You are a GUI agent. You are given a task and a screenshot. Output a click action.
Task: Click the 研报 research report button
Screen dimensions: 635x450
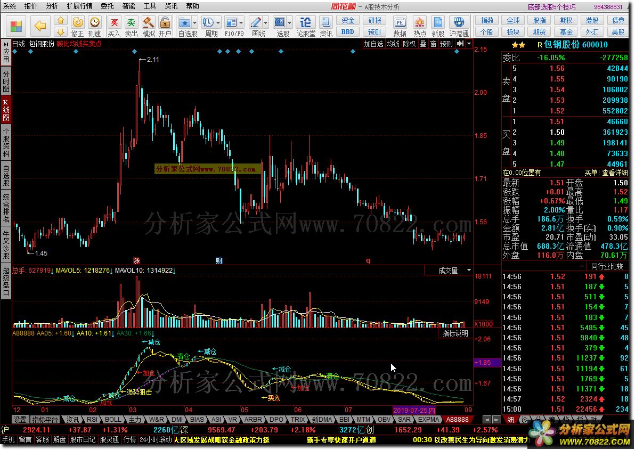point(375,21)
